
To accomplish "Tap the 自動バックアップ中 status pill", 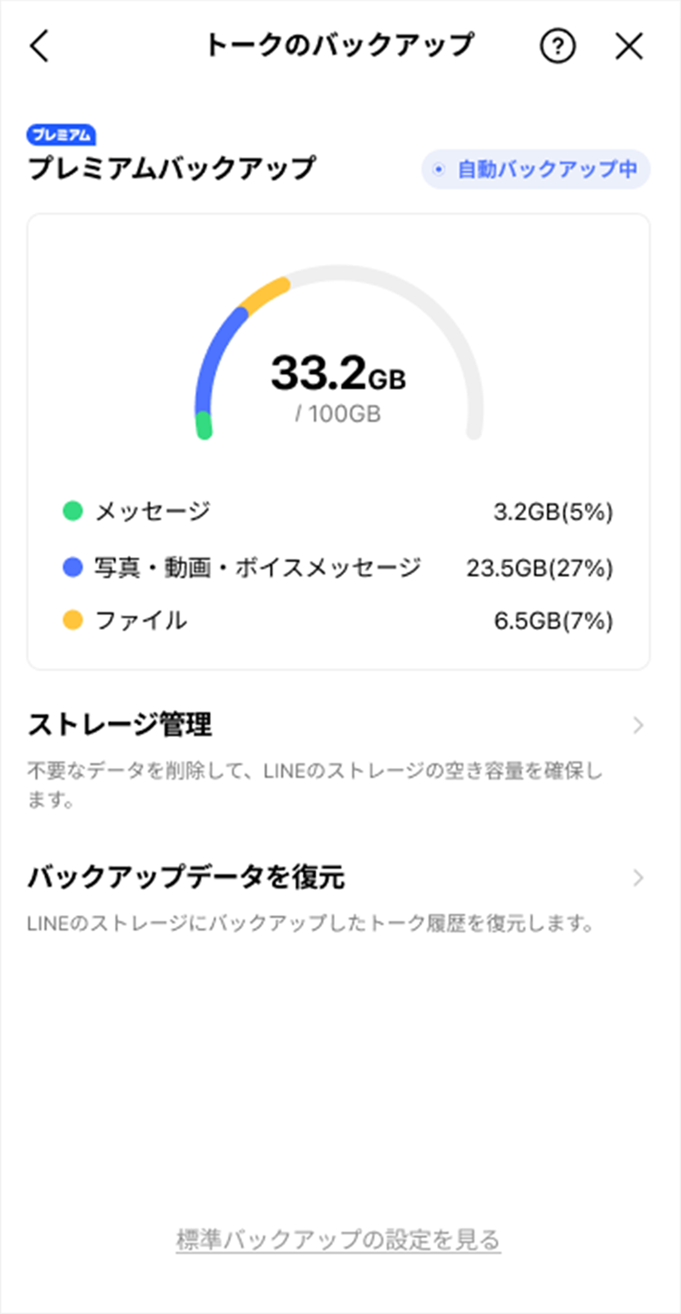I will pos(535,170).
